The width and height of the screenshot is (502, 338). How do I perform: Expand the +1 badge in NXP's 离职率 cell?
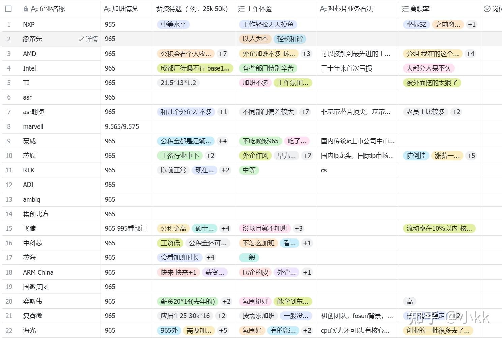472,25
